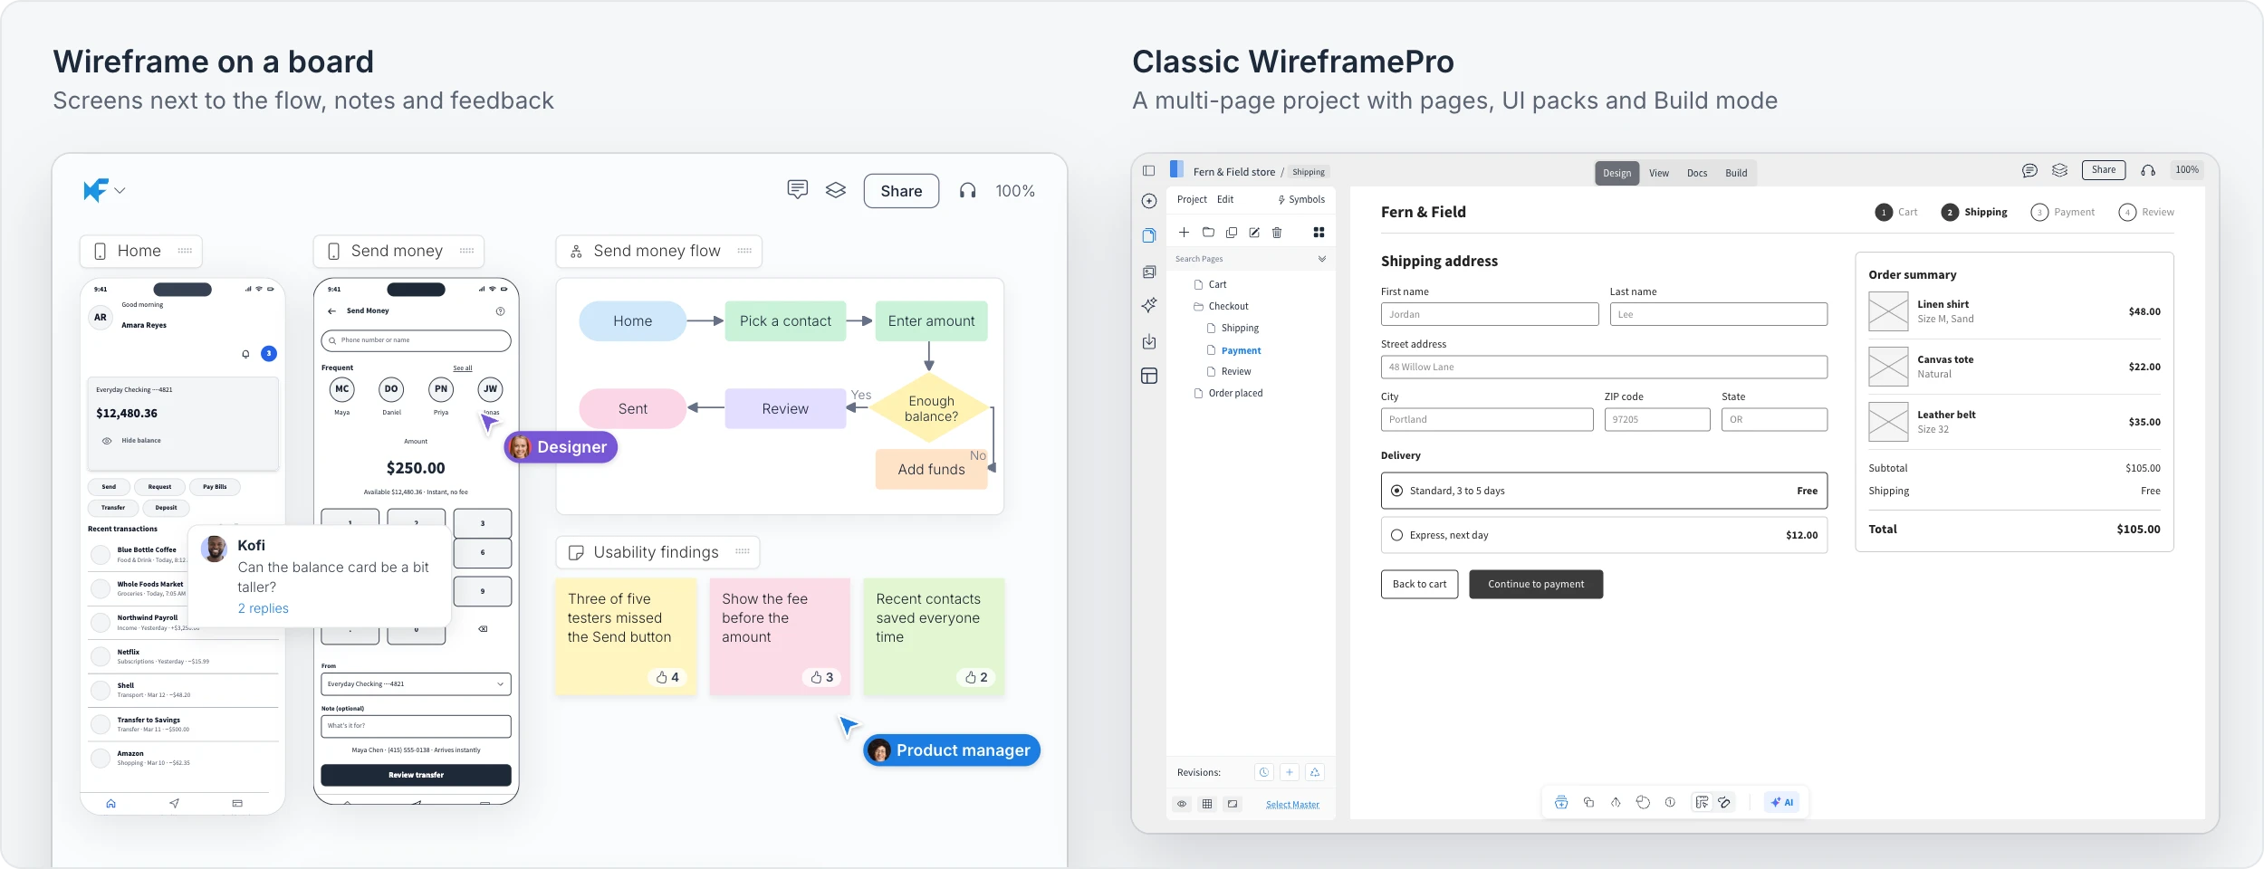
Task: Open the 100% zoom level on the board
Action: 1015,191
